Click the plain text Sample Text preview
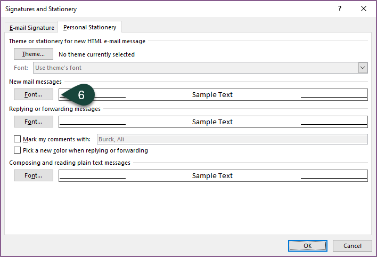This screenshot has height=257, width=377. pos(212,175)
